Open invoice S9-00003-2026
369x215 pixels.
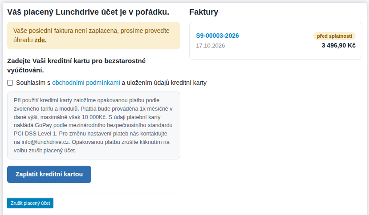point(218,36)
